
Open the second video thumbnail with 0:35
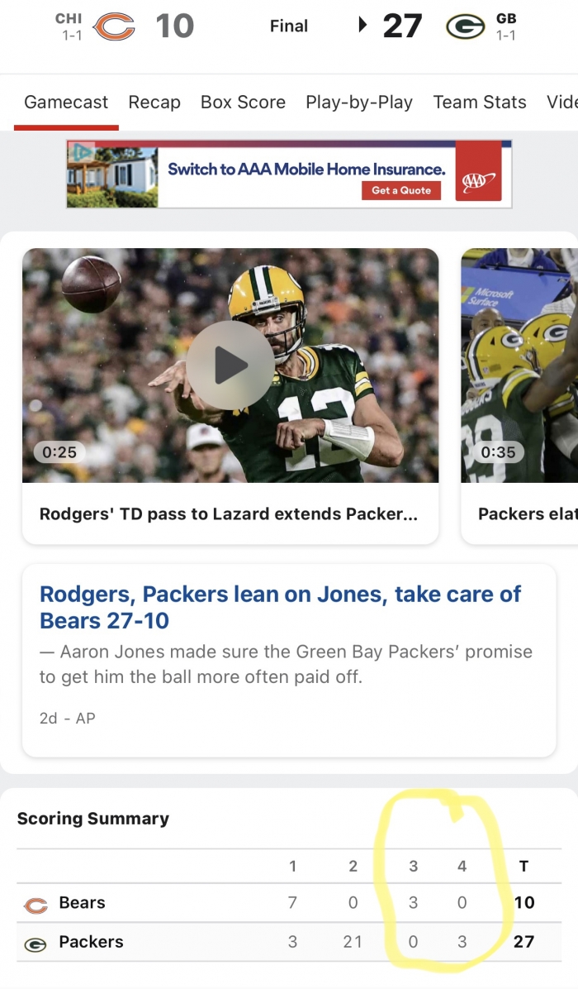click(x=520, y=365)
